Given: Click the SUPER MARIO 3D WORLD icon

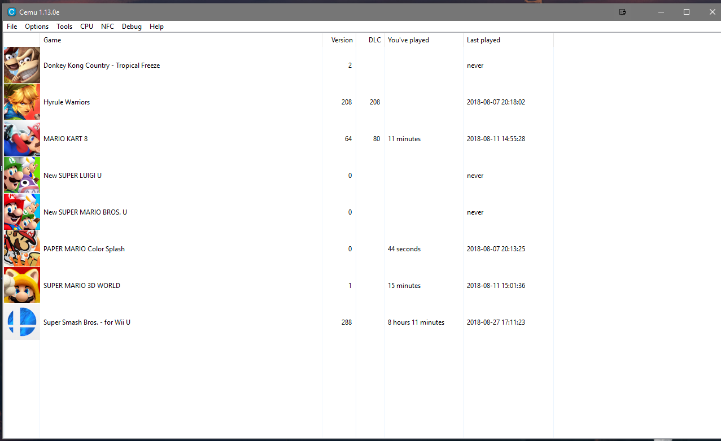Looking at the screenshot, I should [22, 285].
